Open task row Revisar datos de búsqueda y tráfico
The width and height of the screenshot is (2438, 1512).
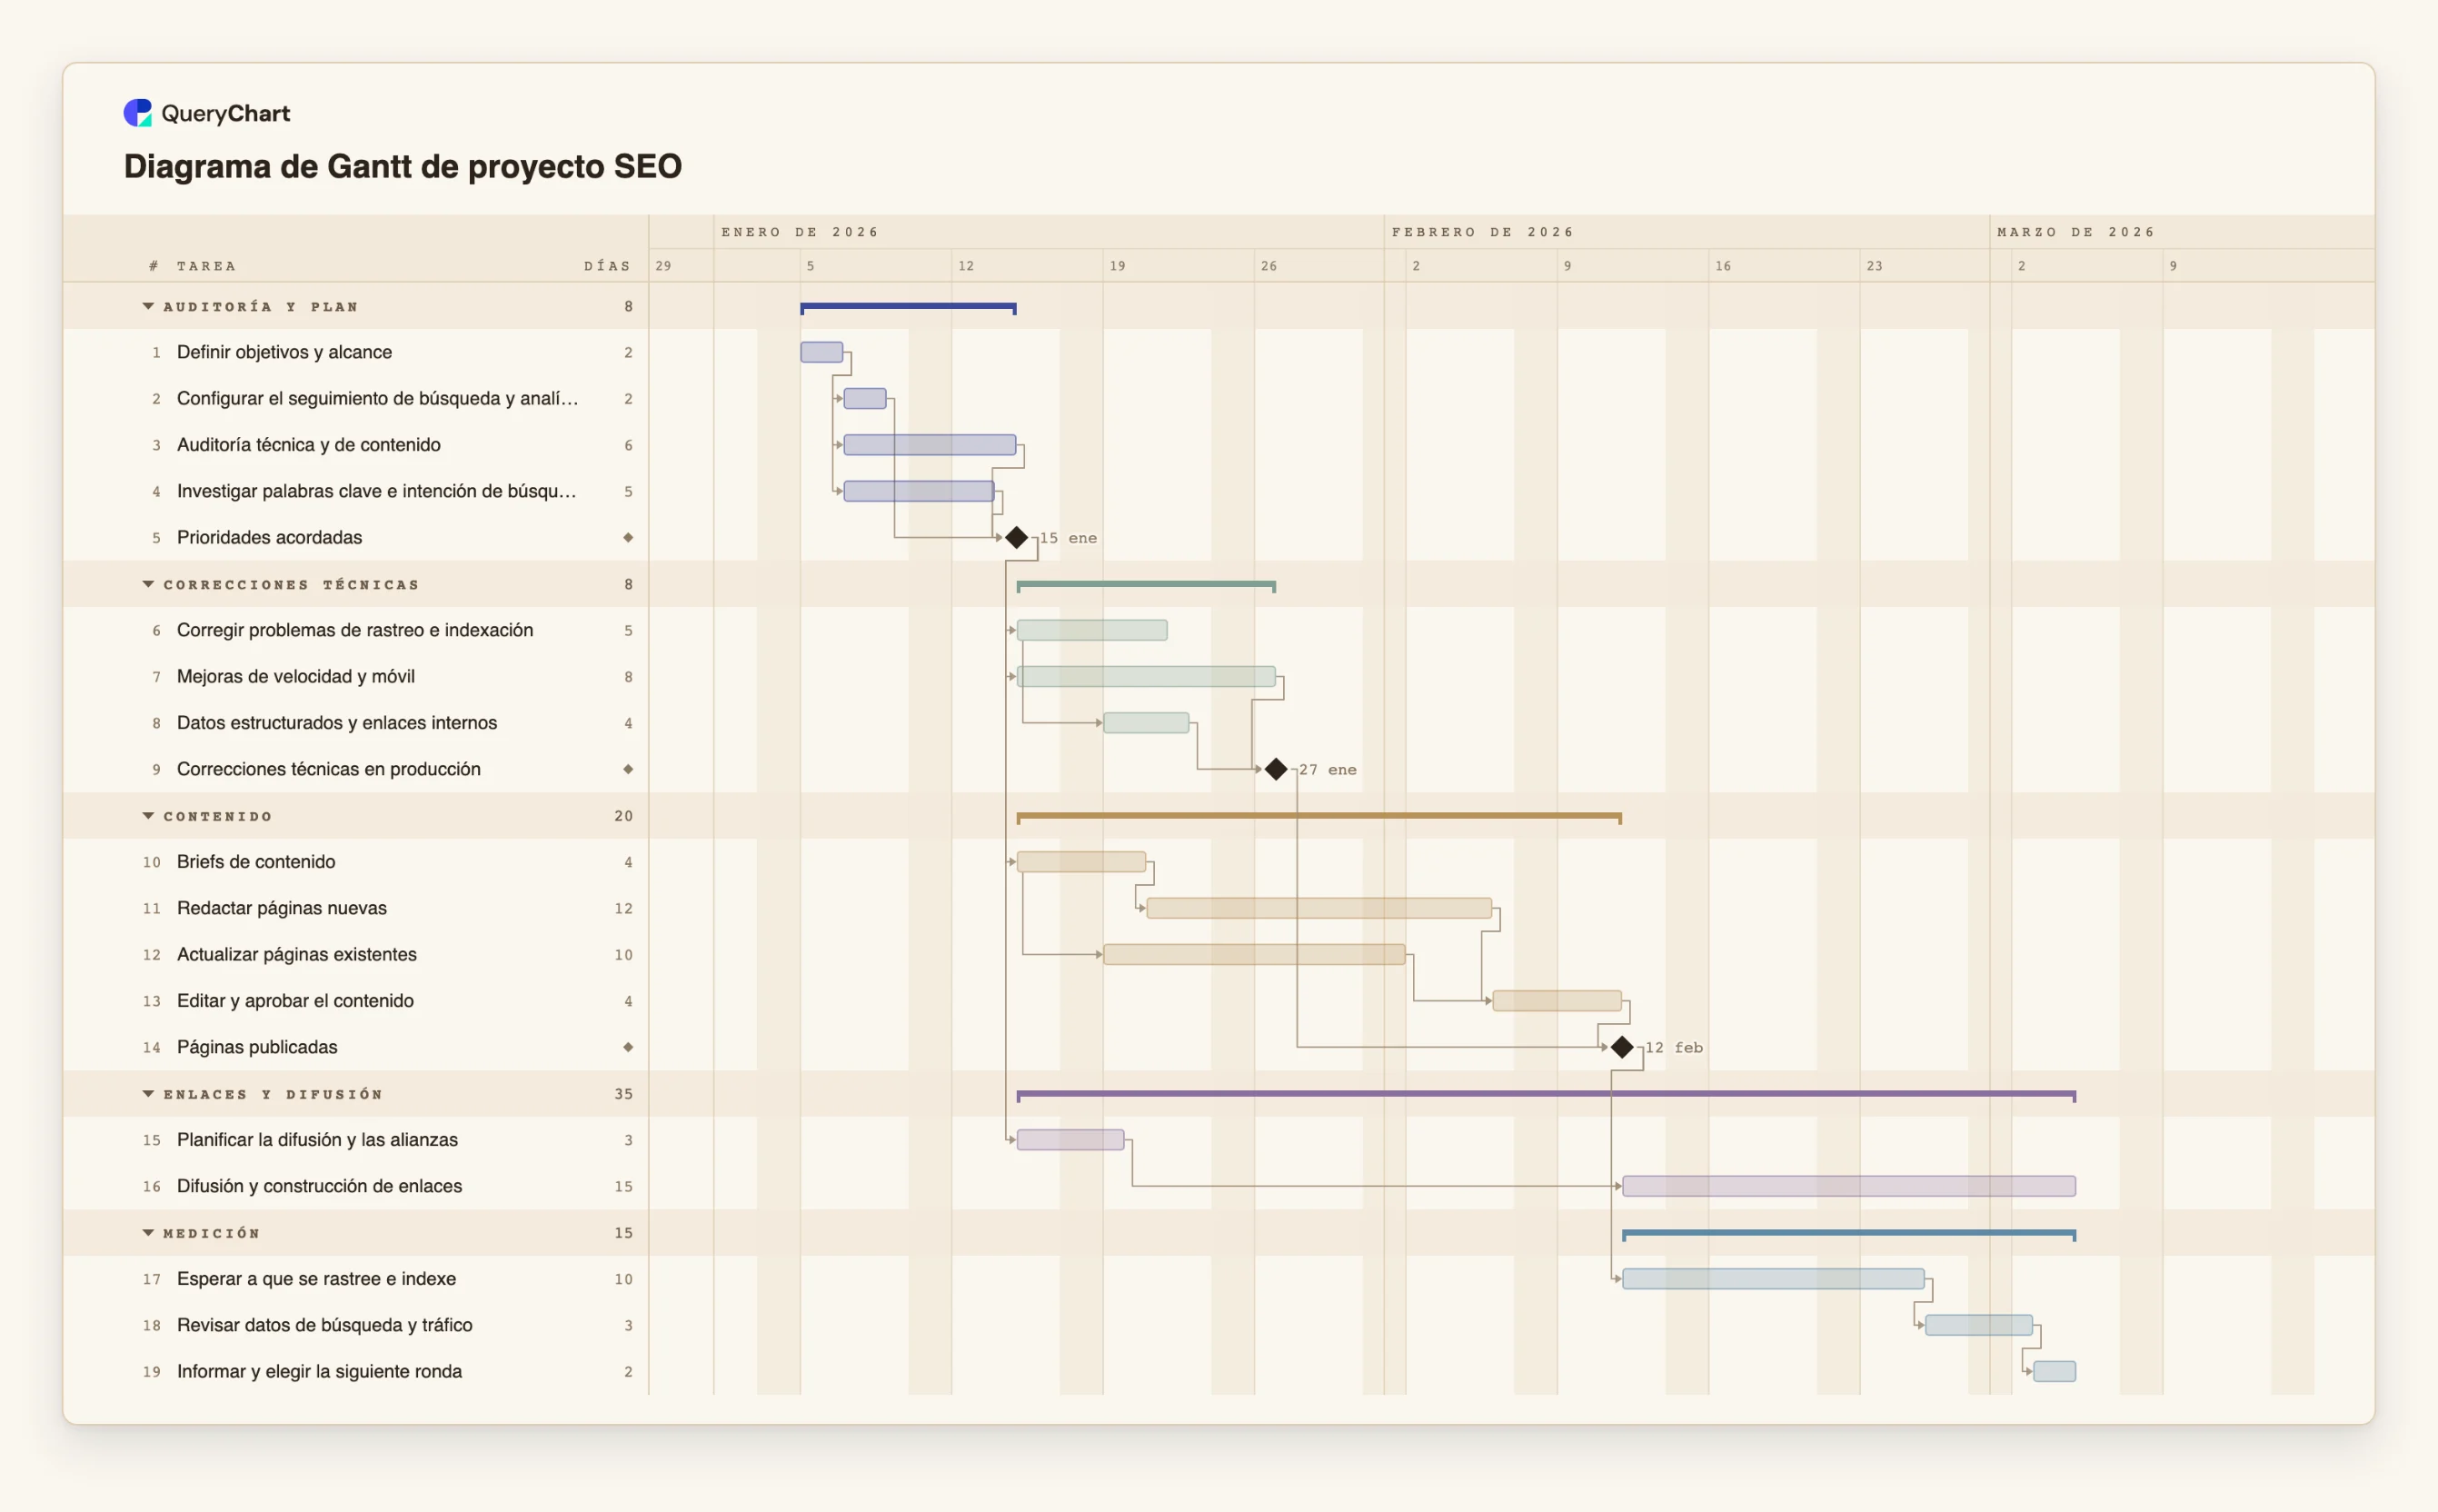[356, 1325]
